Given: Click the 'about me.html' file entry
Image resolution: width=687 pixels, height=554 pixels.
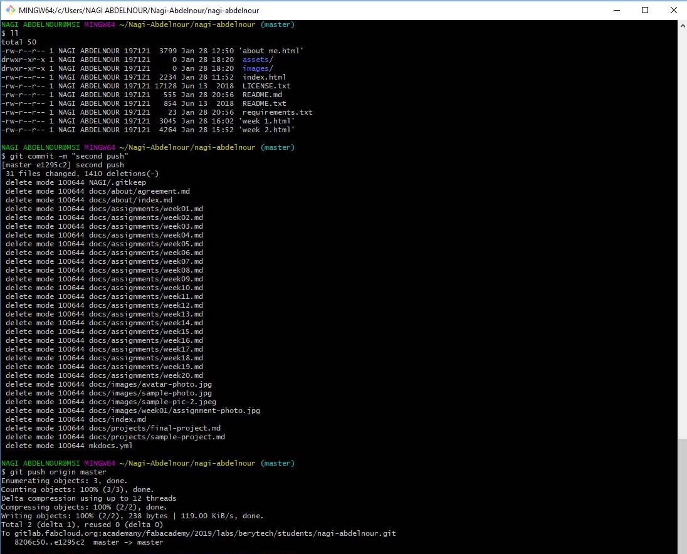Looking at the screenshot, I should [271, 51].
